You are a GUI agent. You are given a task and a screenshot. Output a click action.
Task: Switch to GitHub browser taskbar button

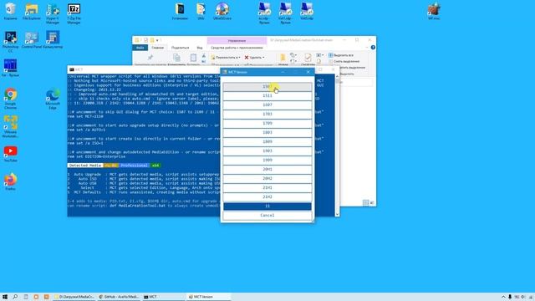119,297
